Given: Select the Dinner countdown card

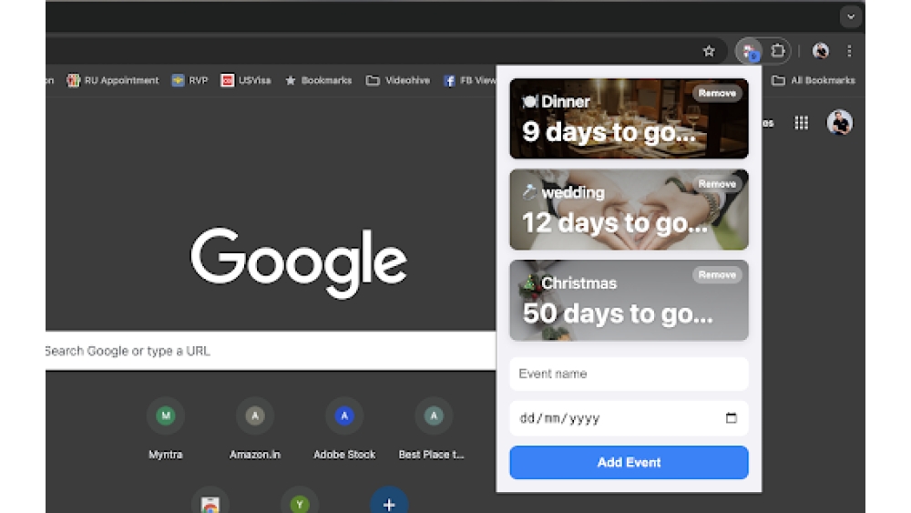Looking at the screenshot, I should [629, 118].
